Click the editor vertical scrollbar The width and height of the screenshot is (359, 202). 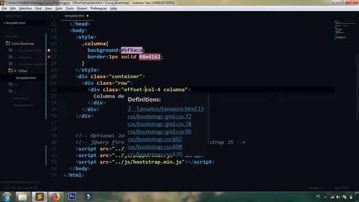[x=357, y=87]
